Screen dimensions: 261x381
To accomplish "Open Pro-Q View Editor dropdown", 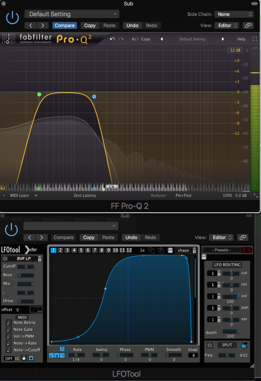I will (227, 26).
